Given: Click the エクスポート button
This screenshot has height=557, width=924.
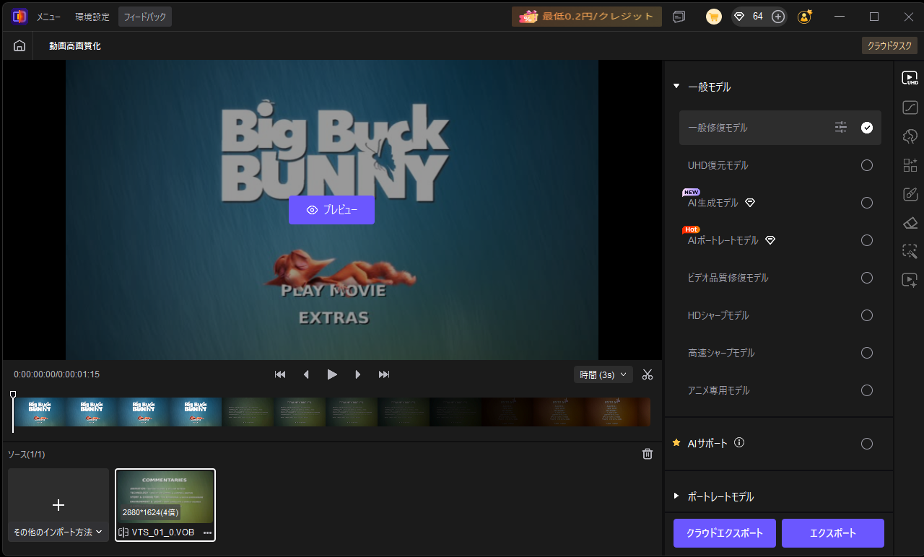Looking at the screenshot, I should click(833, 533).
